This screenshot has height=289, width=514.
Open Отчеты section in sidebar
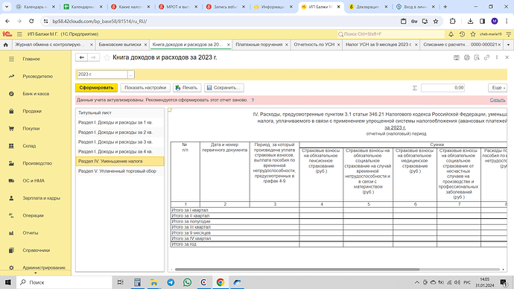pyautogui.click(x=30, y=232)
